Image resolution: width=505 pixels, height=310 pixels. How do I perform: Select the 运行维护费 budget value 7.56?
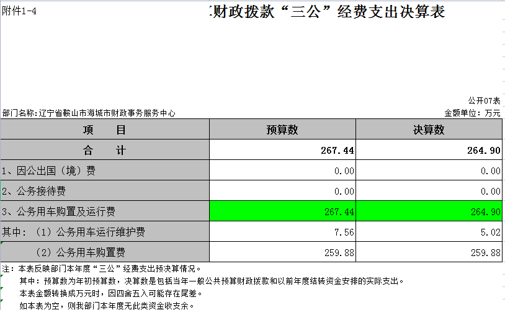(x=282, y=231)
